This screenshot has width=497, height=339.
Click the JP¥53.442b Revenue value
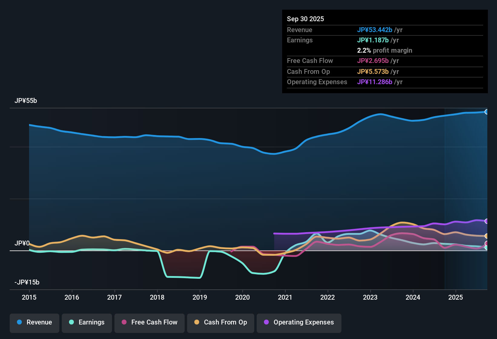pyautogui.click(x=375, y=30)
